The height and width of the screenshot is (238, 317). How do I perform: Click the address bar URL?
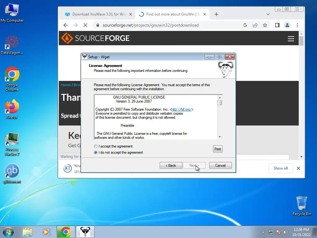click(x=151, y=25)
